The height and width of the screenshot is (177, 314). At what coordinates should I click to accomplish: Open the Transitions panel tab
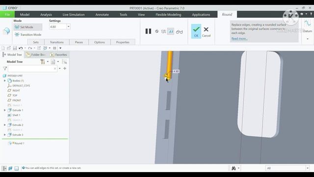[57, 42]
